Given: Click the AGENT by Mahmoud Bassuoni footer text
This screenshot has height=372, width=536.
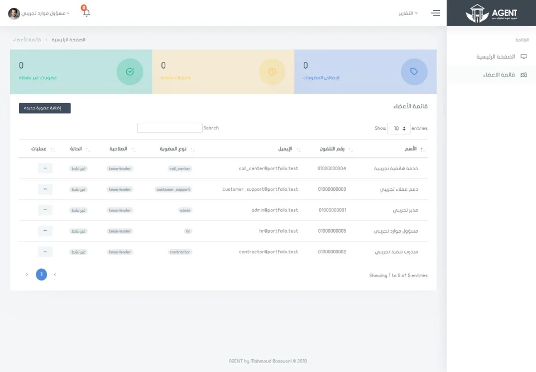Looking at the screenshot, I should coord(267,361).
